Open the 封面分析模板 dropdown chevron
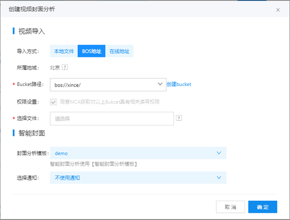This screenshot has height=220, width=290. (219, 153)
